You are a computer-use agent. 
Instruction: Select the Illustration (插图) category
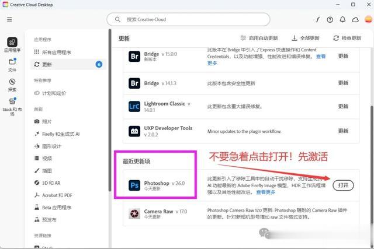pyautogui.click(x=43, y=171)
